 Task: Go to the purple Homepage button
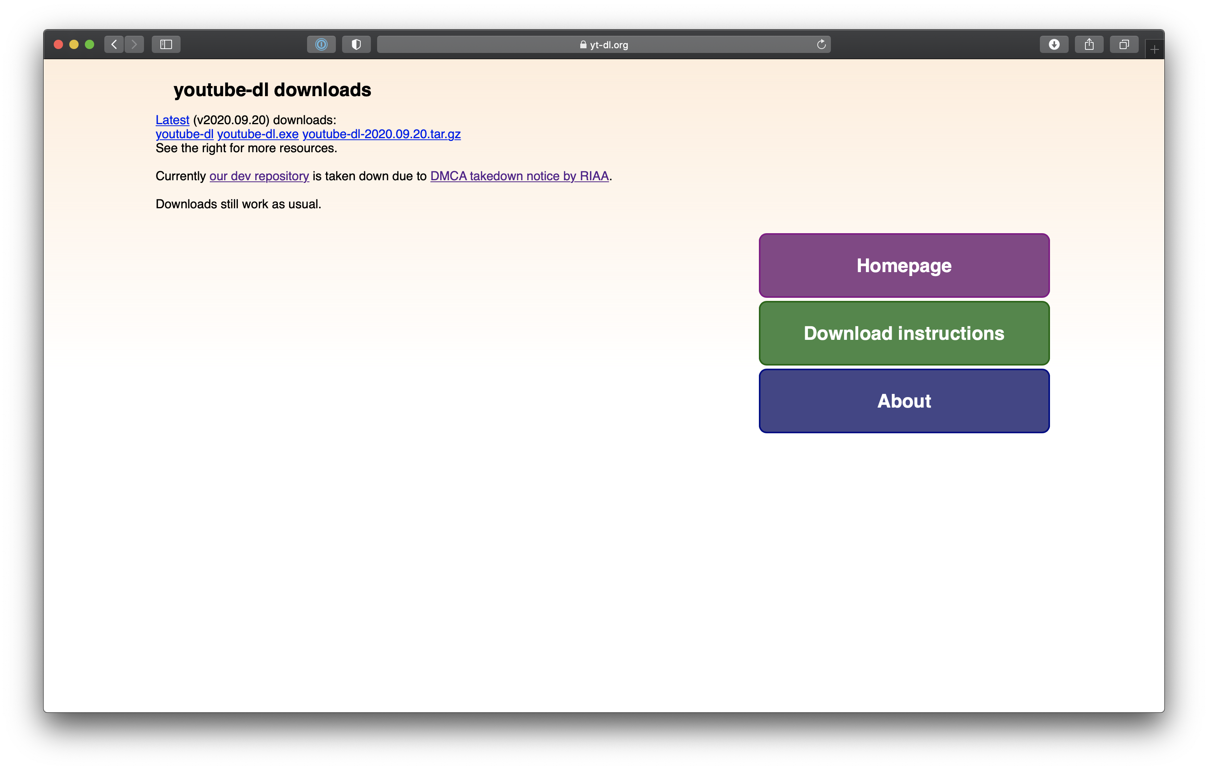click(x=904, y=265)
